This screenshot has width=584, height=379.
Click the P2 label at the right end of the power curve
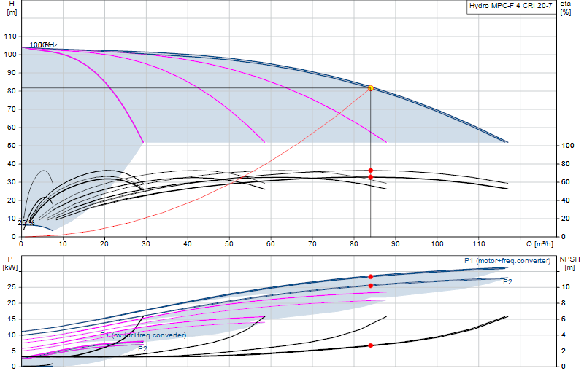(507, 282)
